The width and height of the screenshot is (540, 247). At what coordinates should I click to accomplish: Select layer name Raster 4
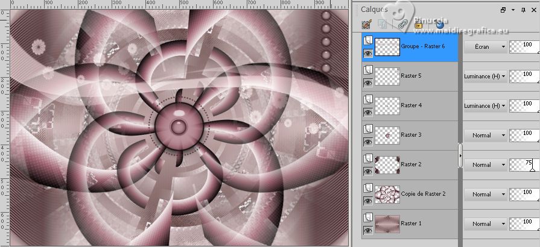point(411,105)
